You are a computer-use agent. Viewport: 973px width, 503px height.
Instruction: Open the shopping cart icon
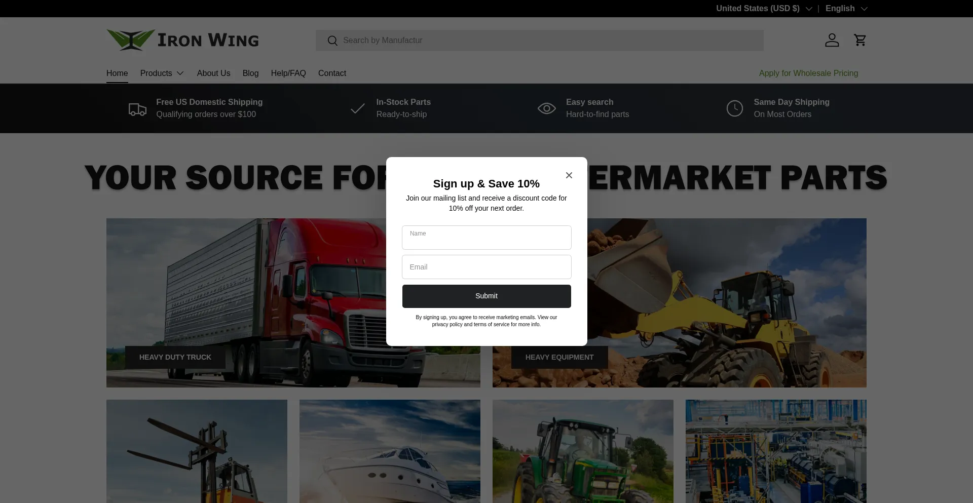click(x=860, y=40)
